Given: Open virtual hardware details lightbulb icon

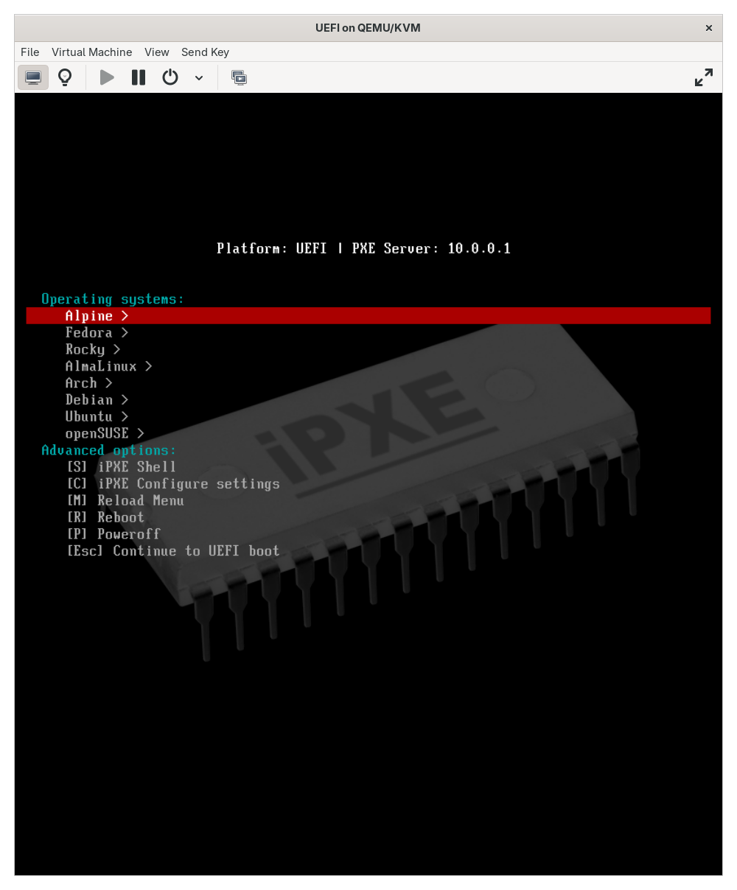Looking at the screenshot, I should [x=65, y=77].
